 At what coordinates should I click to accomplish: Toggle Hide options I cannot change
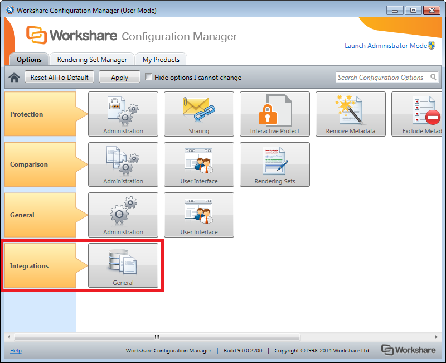[148, 77]
